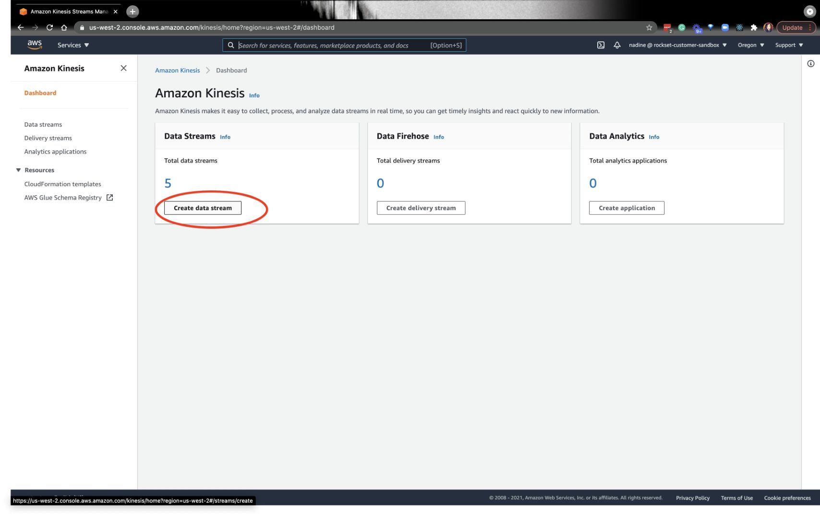Open CloudFormation templates in the sidebar
Image resolution: width=820 pixels, height=518 pixels.
[62, 184]
